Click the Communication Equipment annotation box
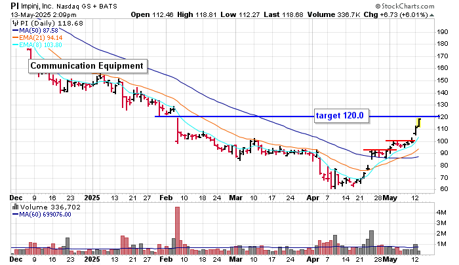The image size is (459, 265). click(x=88, y=66)
